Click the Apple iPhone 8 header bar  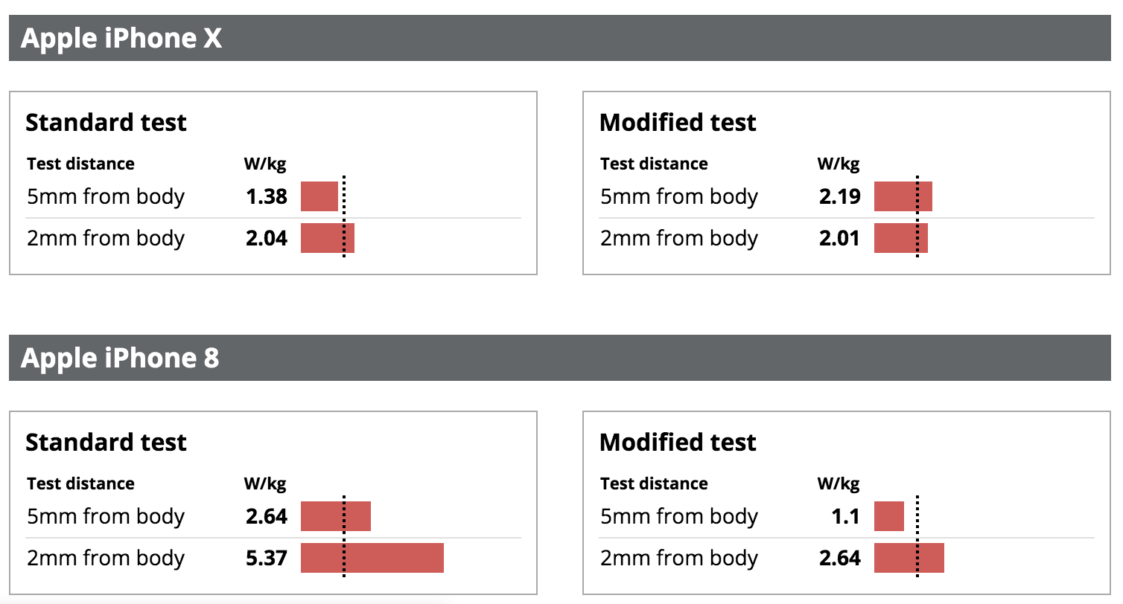(561, 358)
